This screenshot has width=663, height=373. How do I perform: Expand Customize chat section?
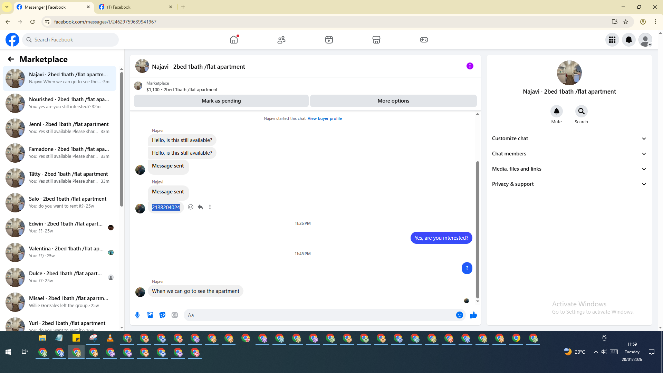point(569,138)
